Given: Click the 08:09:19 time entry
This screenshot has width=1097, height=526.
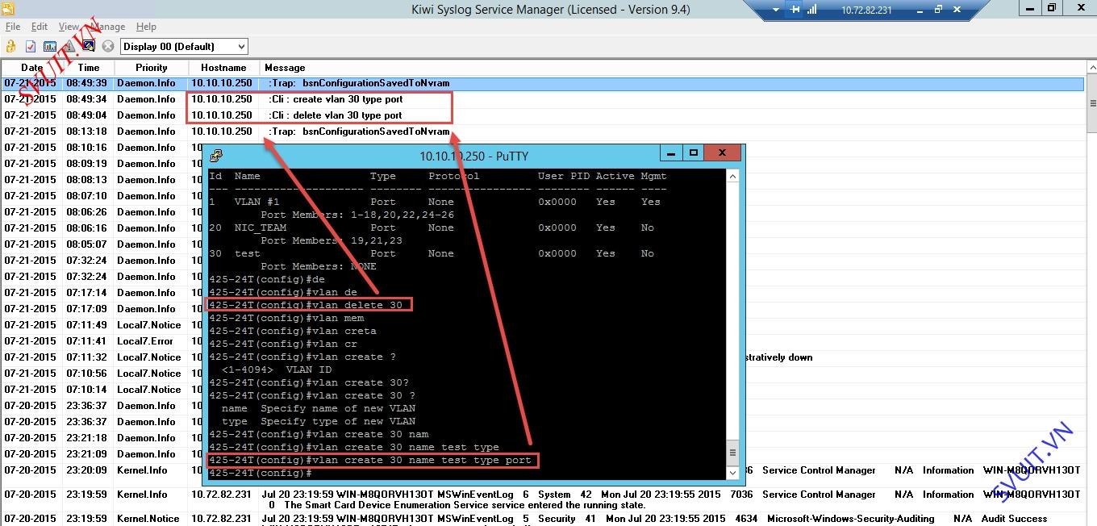Looking at the screenshot, I should (86, 164).
